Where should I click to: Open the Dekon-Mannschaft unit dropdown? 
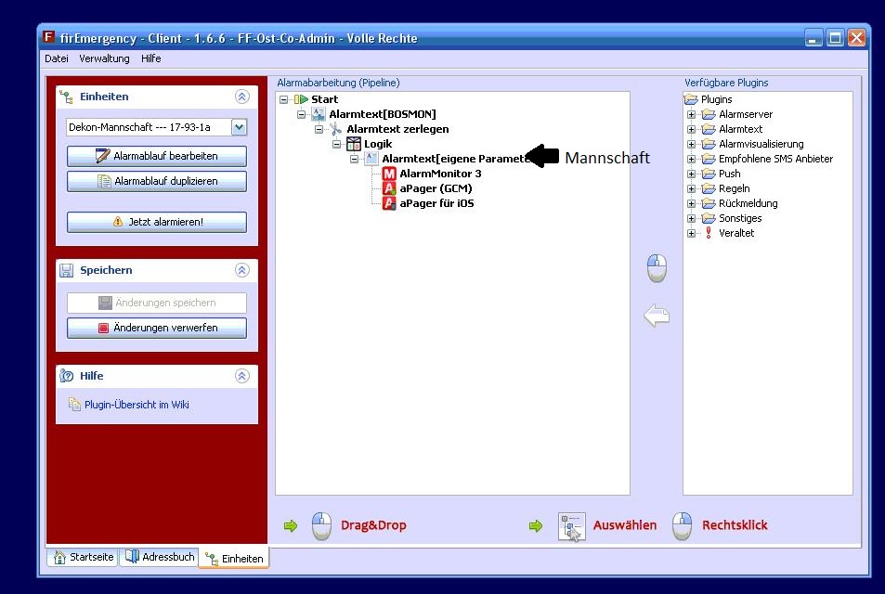pos(239,128)
